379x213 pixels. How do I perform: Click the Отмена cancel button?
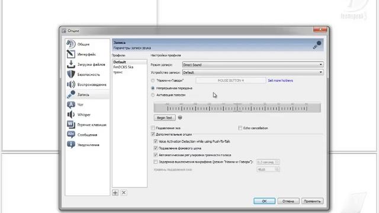(288, 201)
